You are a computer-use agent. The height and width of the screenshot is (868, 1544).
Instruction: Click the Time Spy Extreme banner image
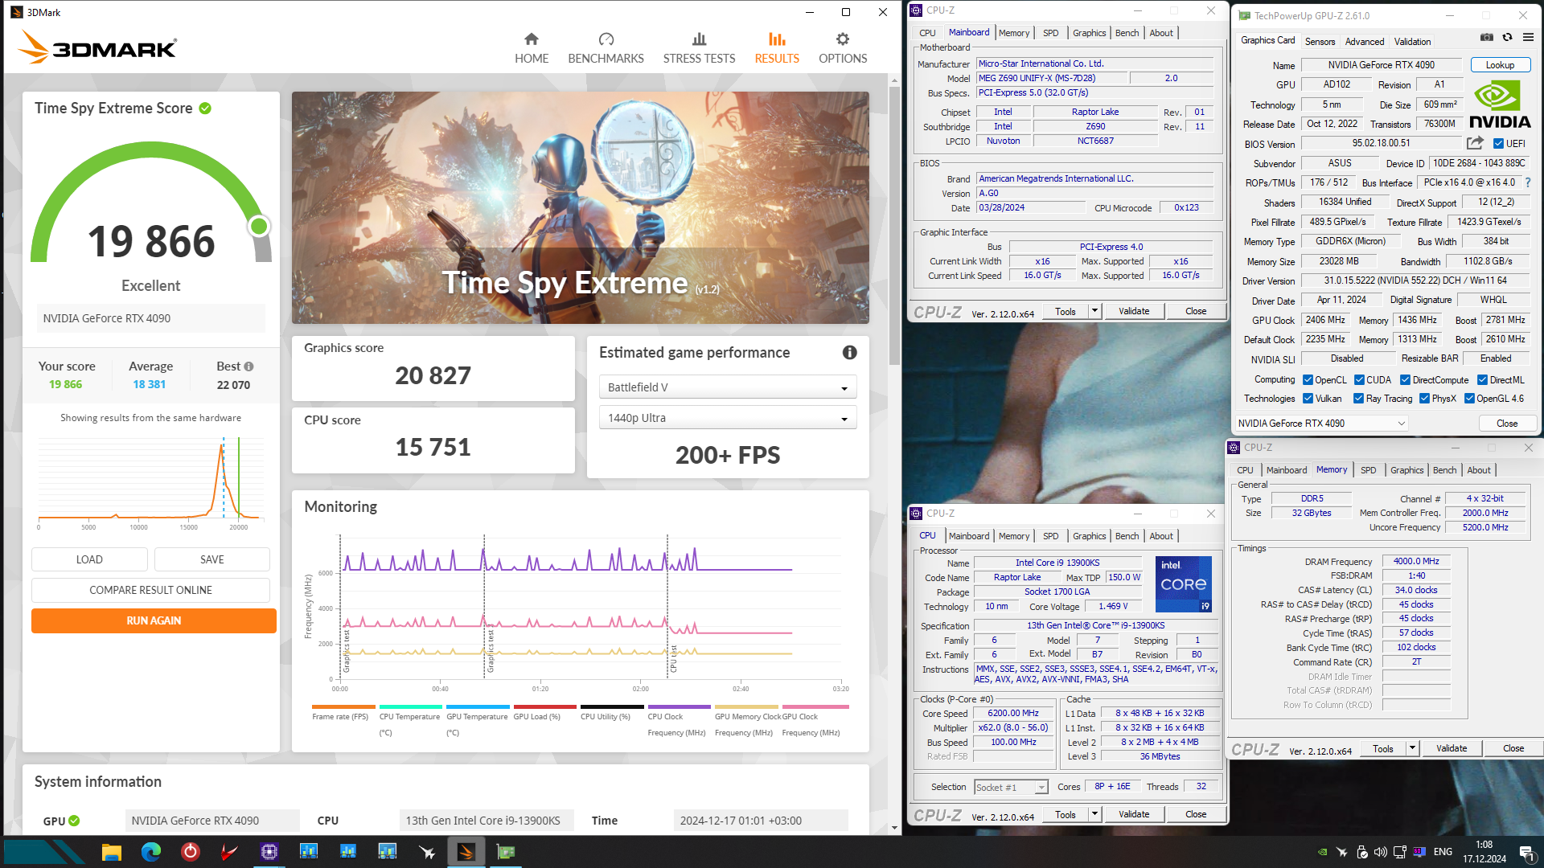pos(580,207)
